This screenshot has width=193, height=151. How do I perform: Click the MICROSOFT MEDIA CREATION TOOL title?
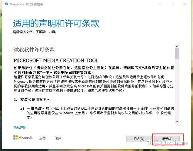(56, 60)
